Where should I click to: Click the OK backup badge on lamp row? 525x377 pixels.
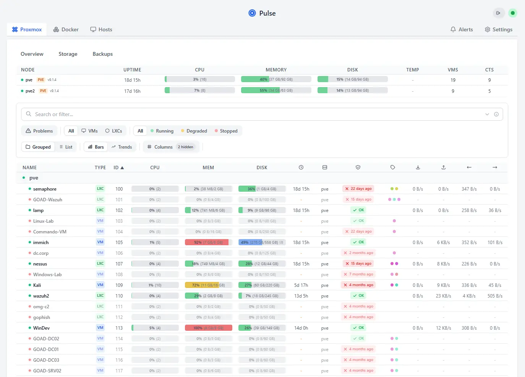coord(358,210)
